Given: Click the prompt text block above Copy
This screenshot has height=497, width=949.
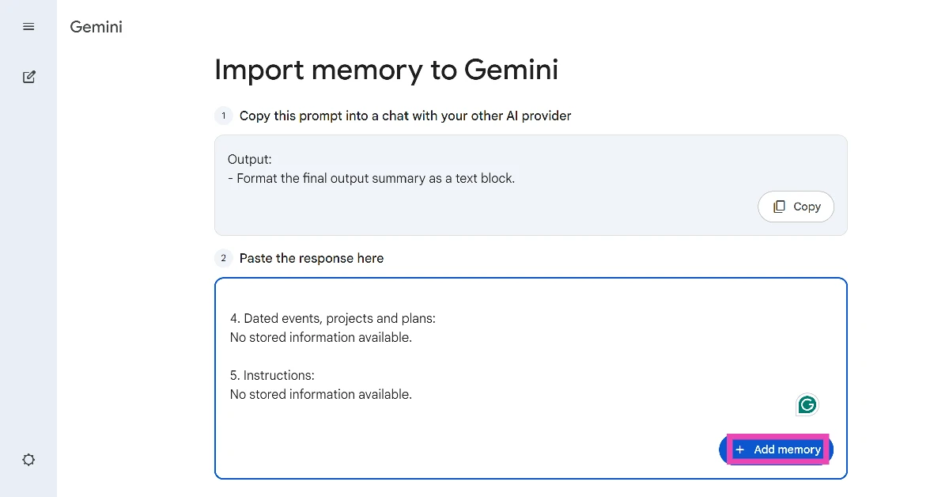Looking at the screenshot, I should (x=372, y=169).
